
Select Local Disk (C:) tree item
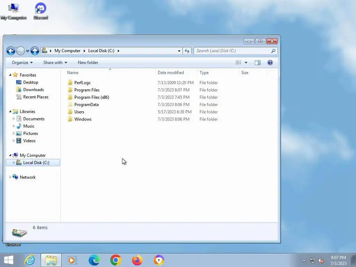point(33,163)
